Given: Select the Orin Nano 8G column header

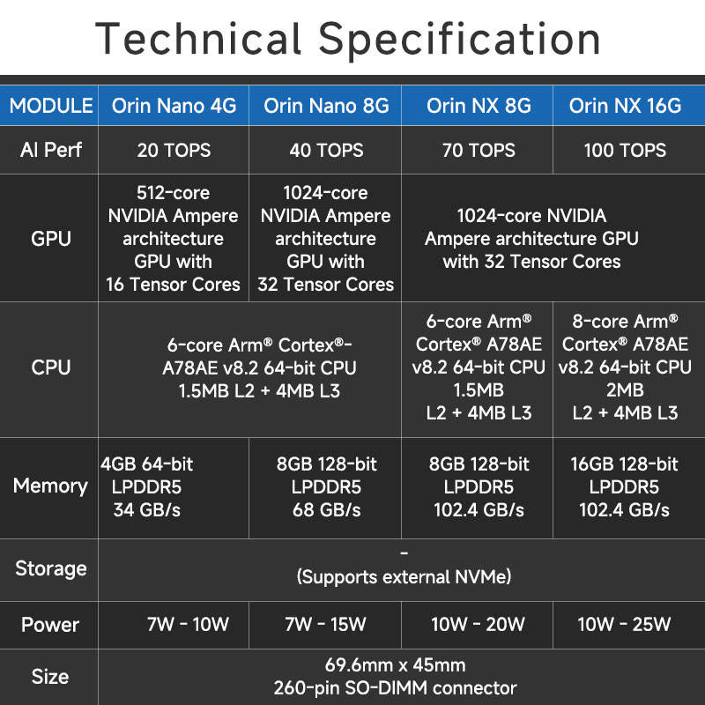Looking at the screenshot, I should coord(326,106).
